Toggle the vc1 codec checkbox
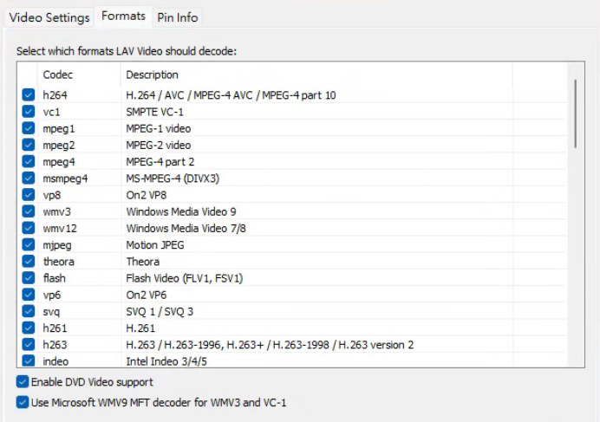Viewport: 600px width, 422px height. [29, 112]
